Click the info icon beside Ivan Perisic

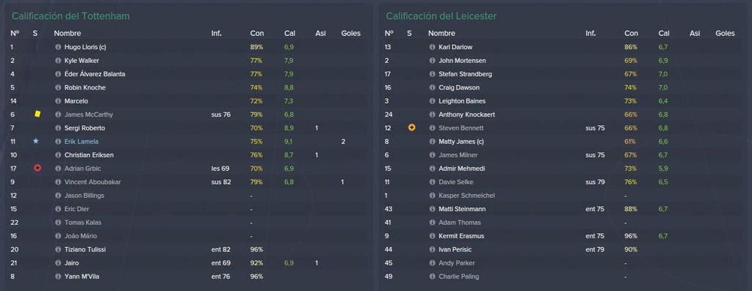tap(432, 249)
